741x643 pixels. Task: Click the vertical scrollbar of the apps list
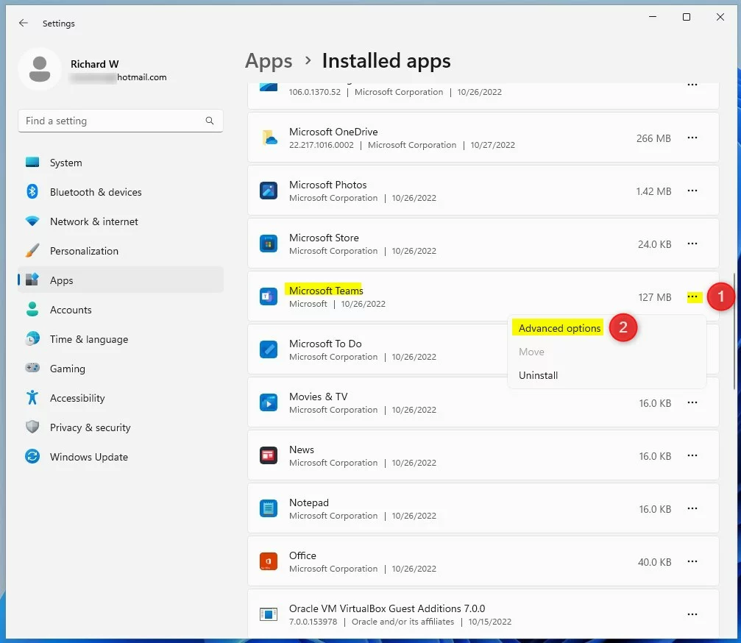[734, 331]
